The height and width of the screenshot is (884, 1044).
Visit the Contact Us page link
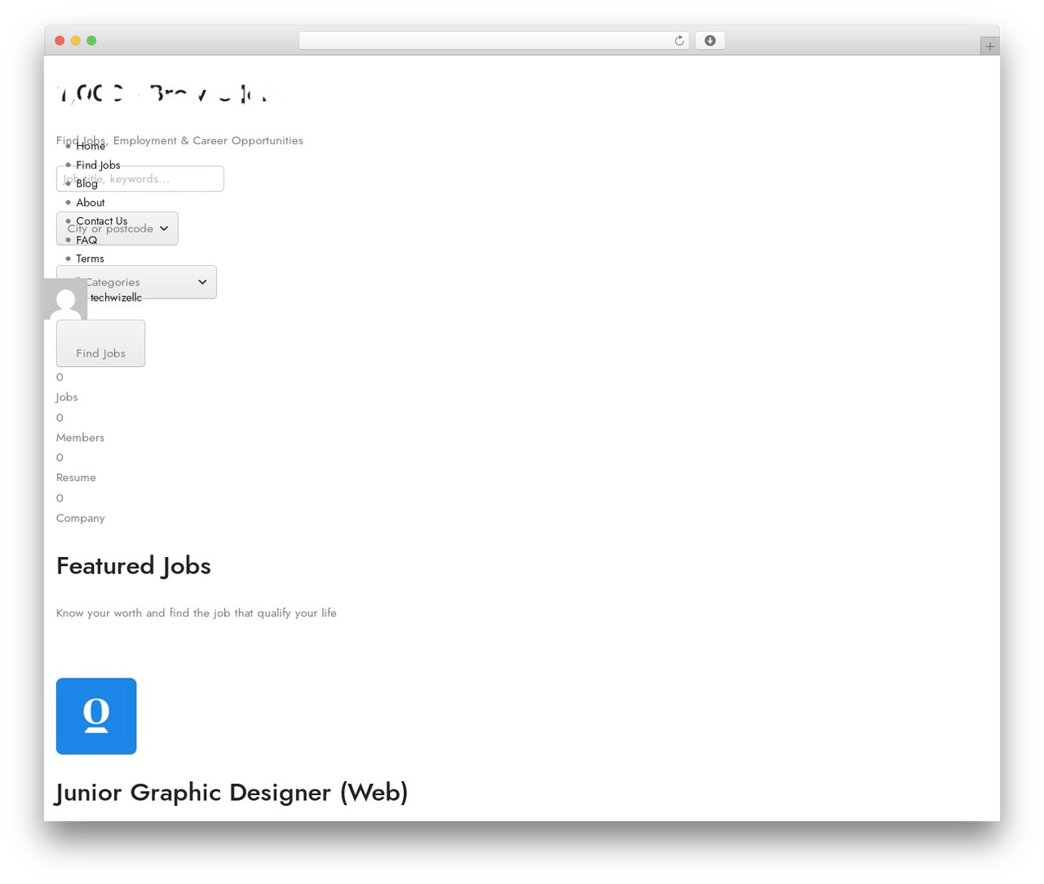(102, 221)
